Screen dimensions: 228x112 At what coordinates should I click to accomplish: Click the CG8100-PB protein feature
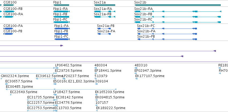pos(8,34)
